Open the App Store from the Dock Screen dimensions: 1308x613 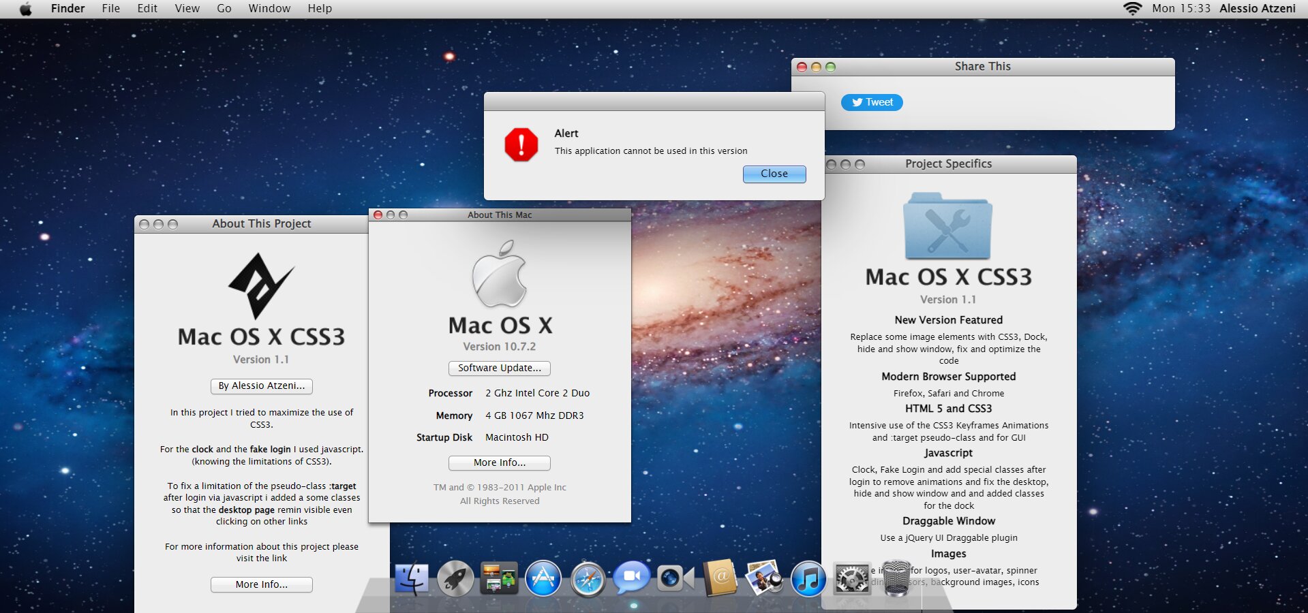click(x=543, y=579)
